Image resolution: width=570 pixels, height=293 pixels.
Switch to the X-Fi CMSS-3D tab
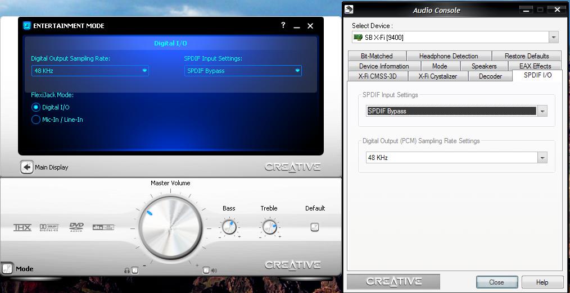(377, 76)
